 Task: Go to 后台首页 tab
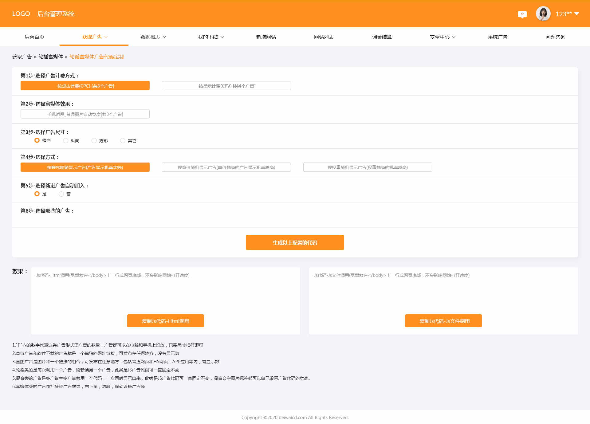point(34,37)
